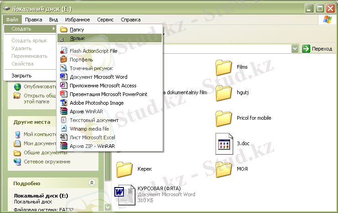Open the hgutj folder icon
The image size is (338, 213).
click(224, 93)
